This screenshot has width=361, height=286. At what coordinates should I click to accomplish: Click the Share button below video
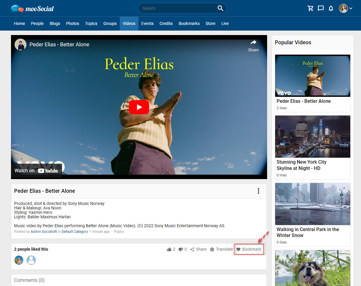198,249
